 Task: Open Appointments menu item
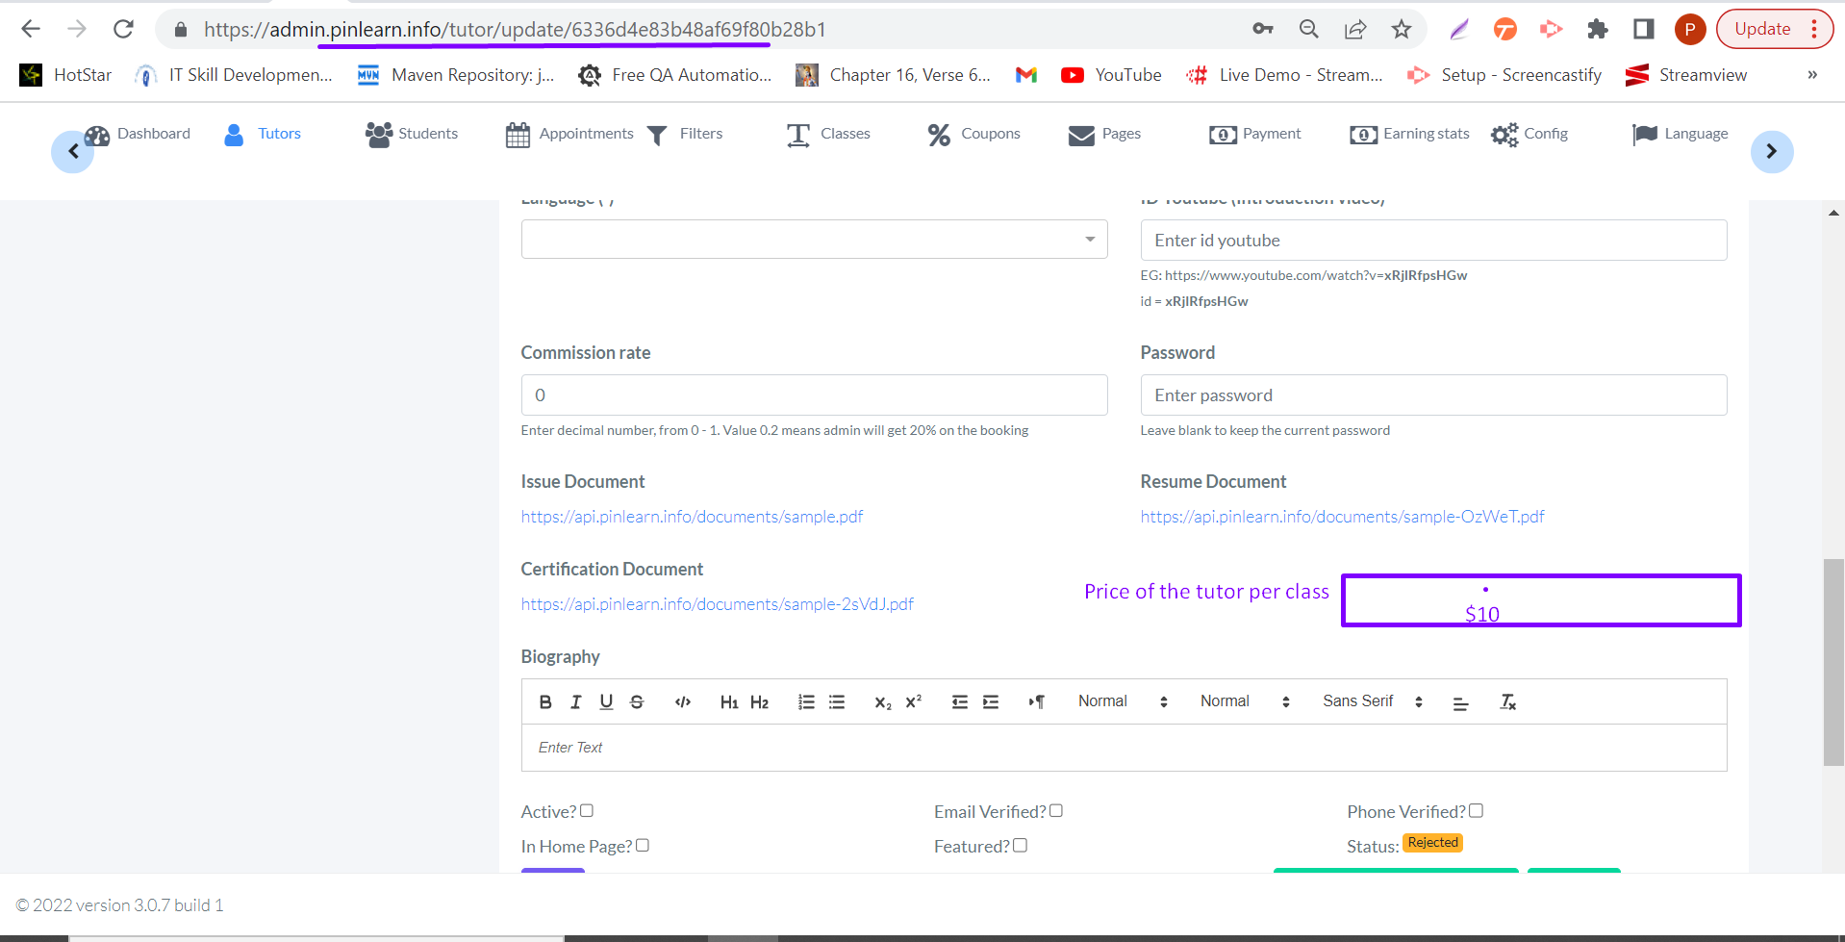[x=569, y=135]
